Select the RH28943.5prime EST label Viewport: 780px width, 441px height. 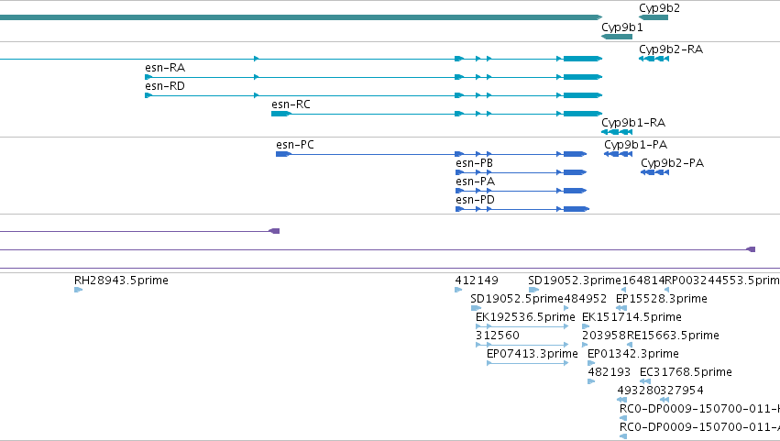121,281
